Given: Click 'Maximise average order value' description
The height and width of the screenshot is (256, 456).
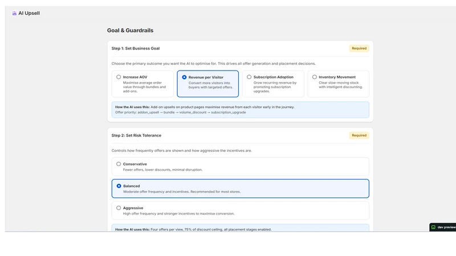Looking at the screenshot, I should click(144, 87).
